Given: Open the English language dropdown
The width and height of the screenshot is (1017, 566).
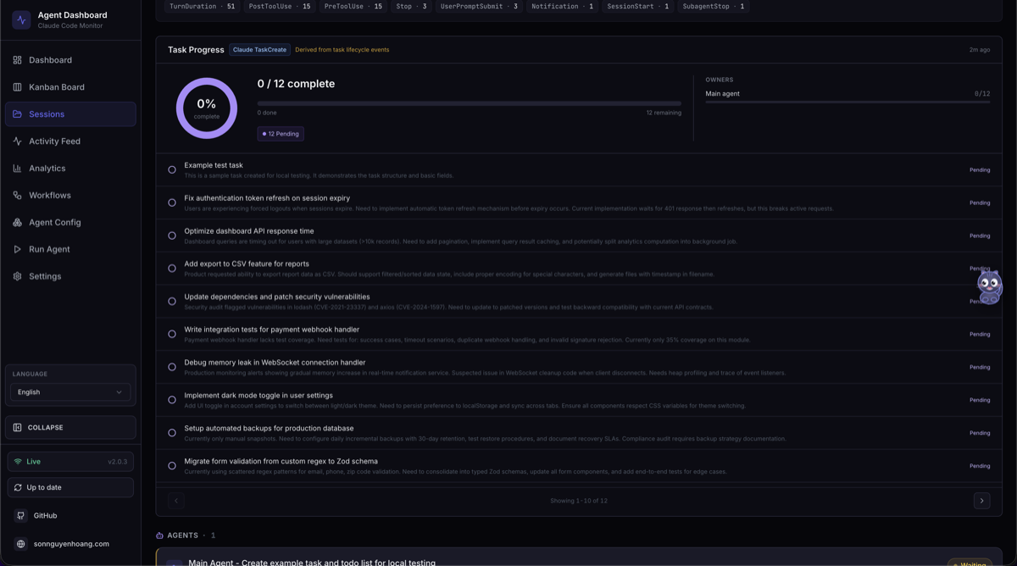Looking at the screenshot, I should click(x=70, y=392).
